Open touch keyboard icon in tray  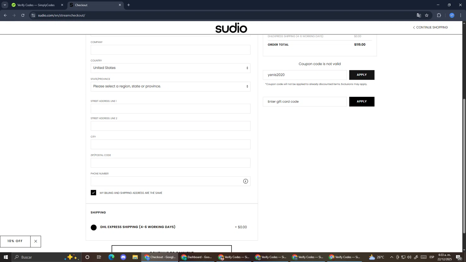point(424,257)
